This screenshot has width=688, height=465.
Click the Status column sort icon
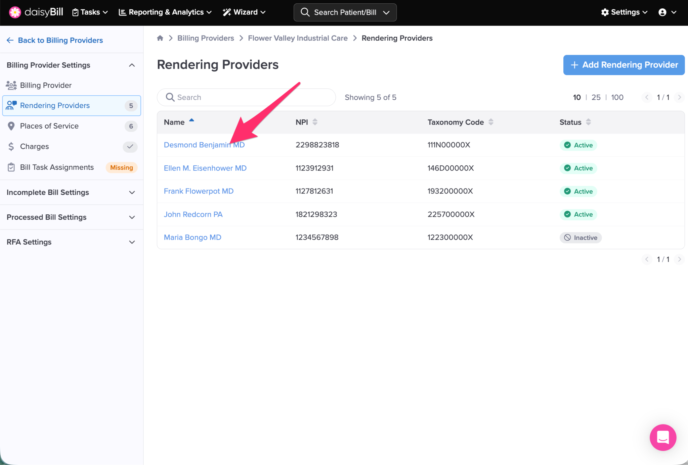coord(588,122)
